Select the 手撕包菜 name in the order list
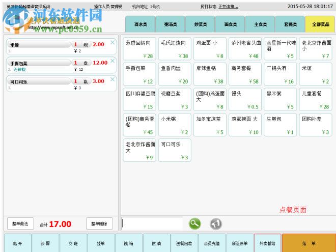336x252 pixels. 39,63
